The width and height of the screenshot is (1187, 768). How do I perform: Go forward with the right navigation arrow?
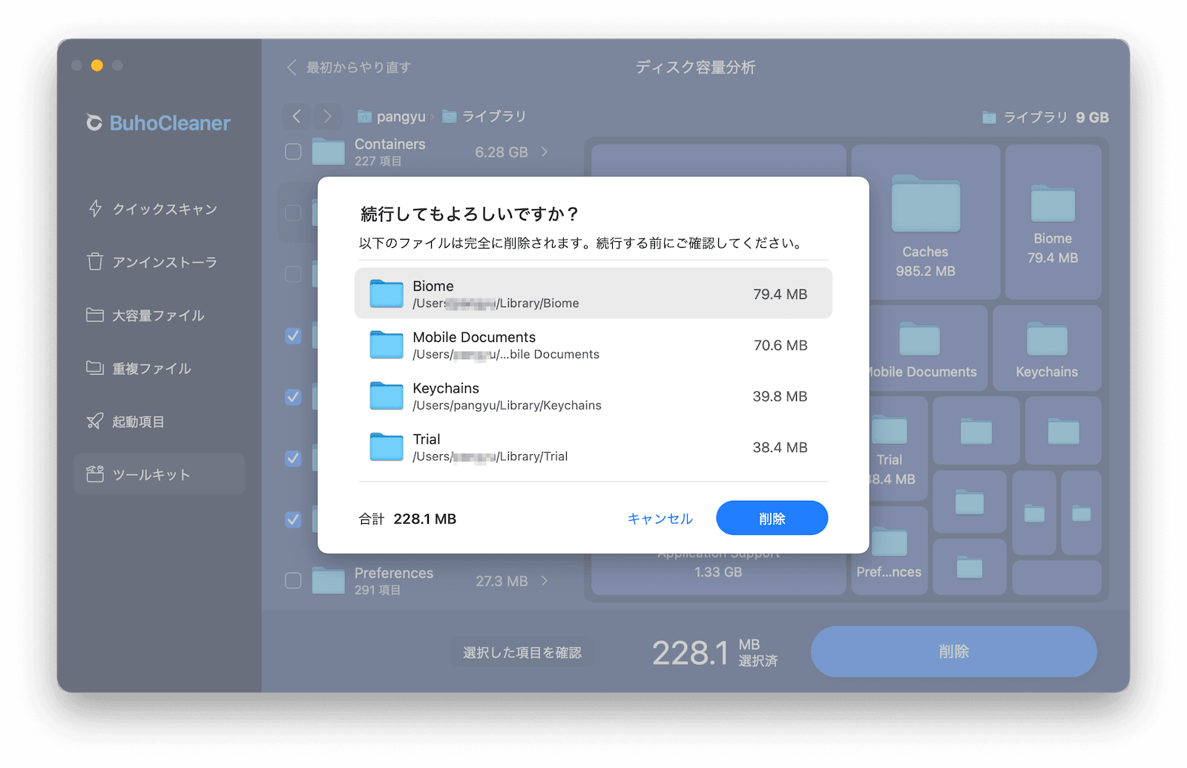327,116
